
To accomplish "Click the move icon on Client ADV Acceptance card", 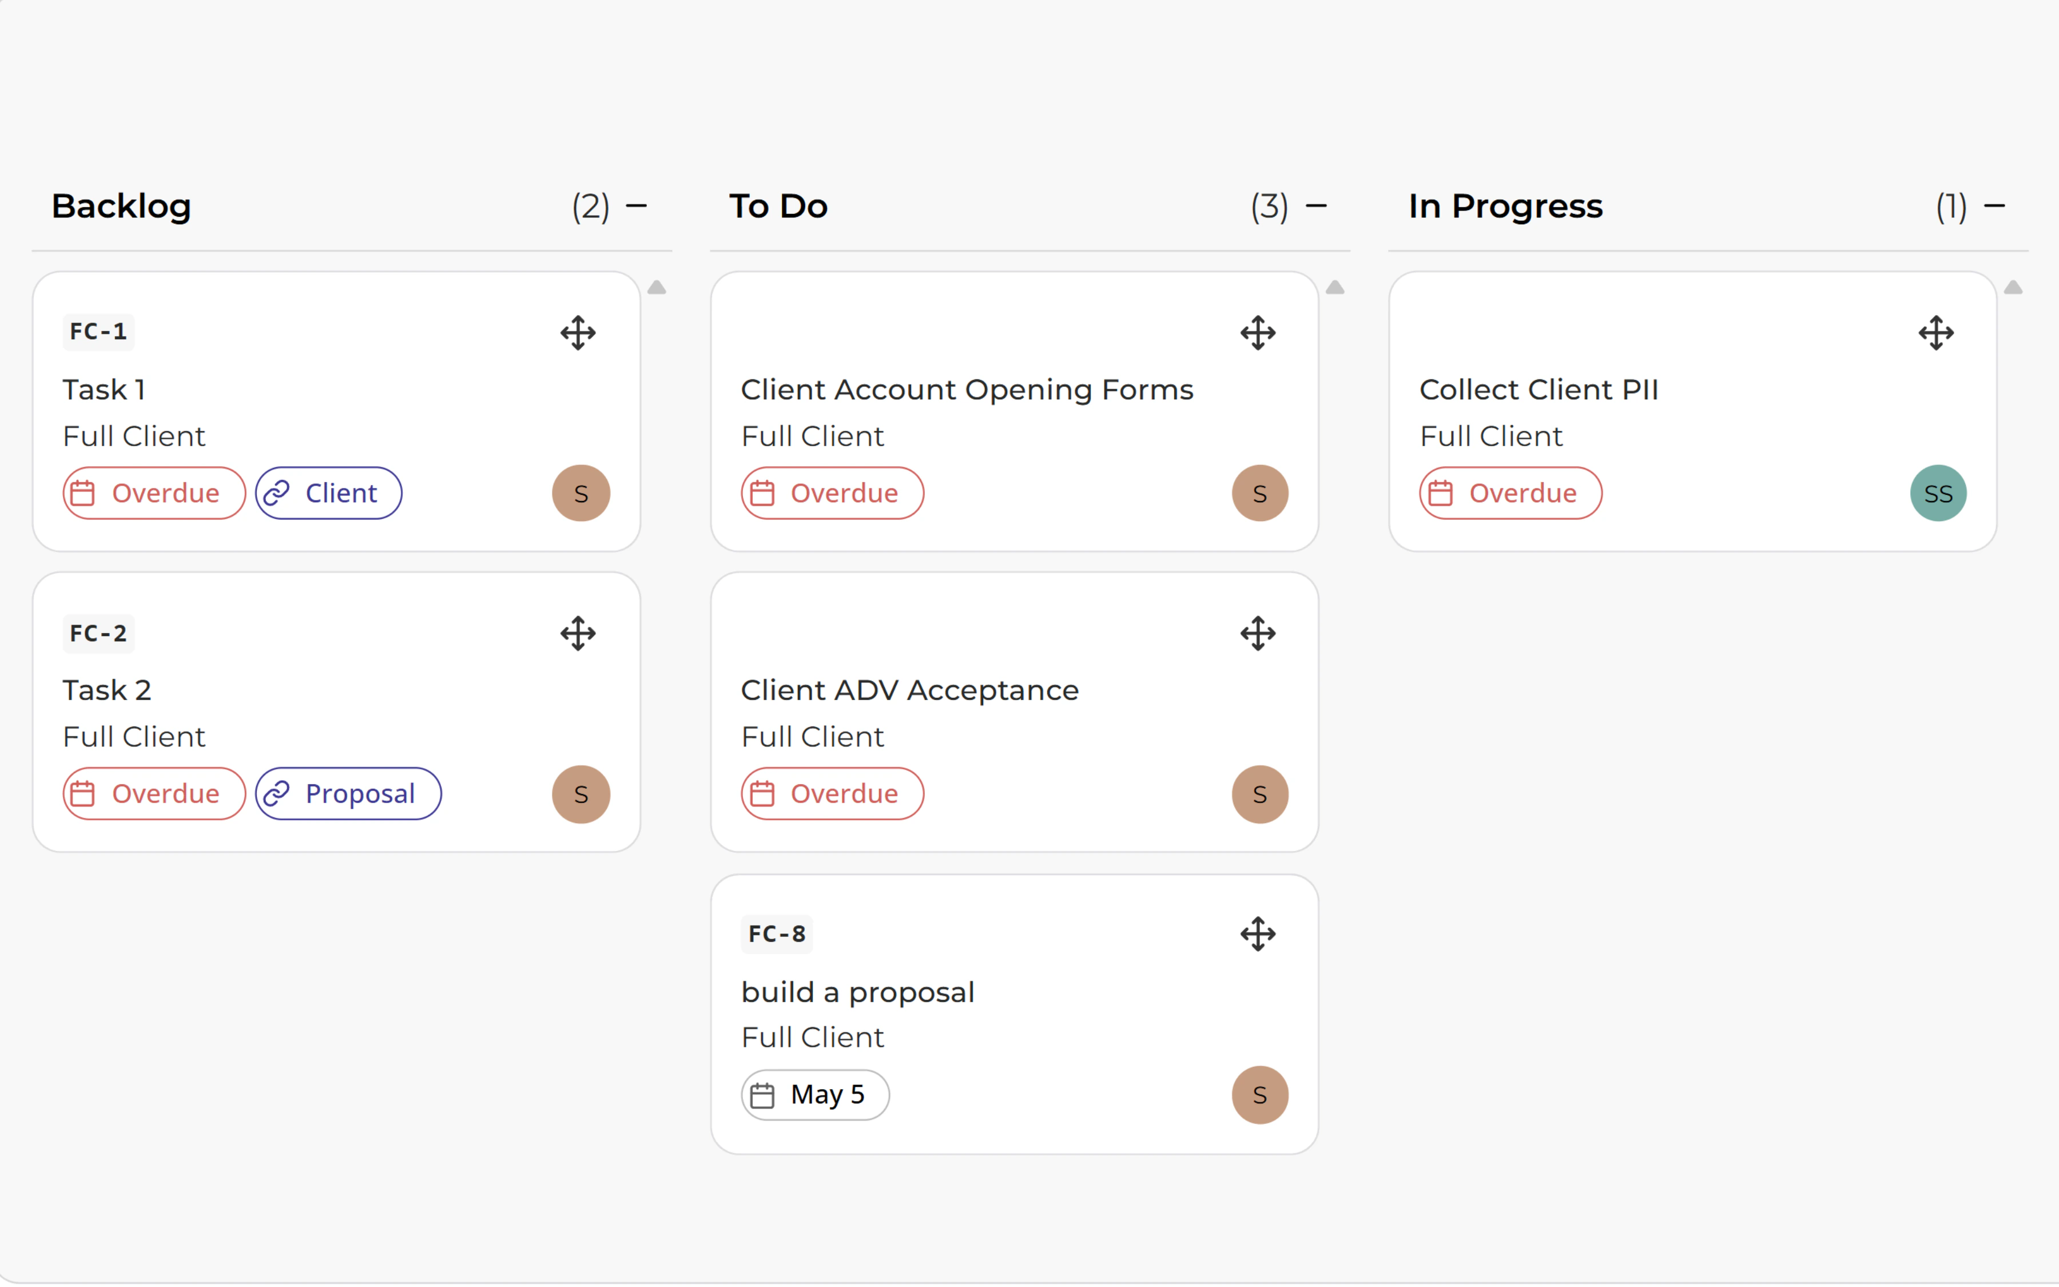I will tap(1258, 633).
